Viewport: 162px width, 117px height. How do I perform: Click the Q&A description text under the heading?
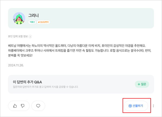click(x=46, y=87)
